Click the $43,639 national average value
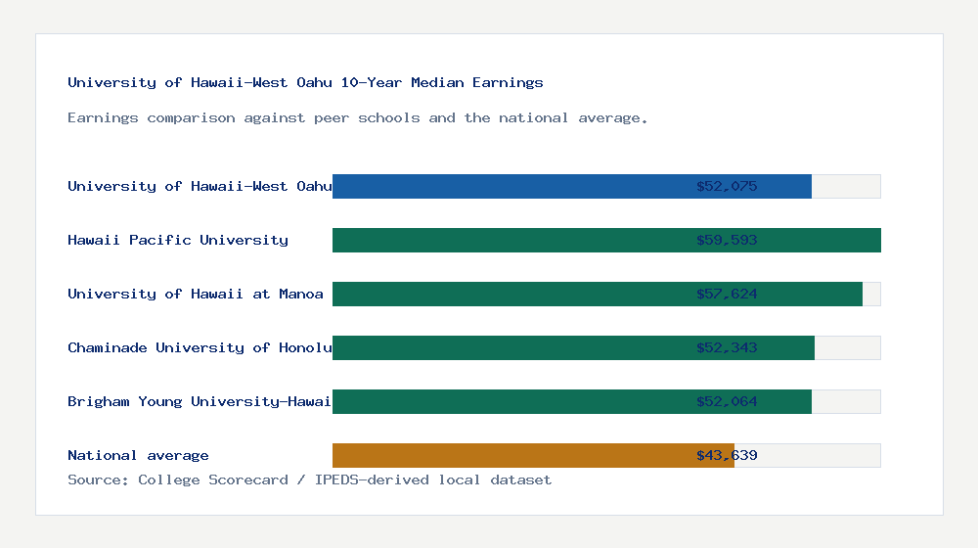Image resolution: width=978 pixels, height=548 pixels. 727,455
